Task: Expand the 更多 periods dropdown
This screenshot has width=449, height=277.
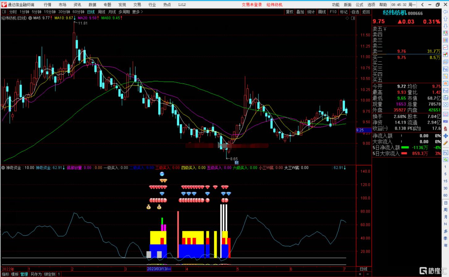Action: (138, 12)
